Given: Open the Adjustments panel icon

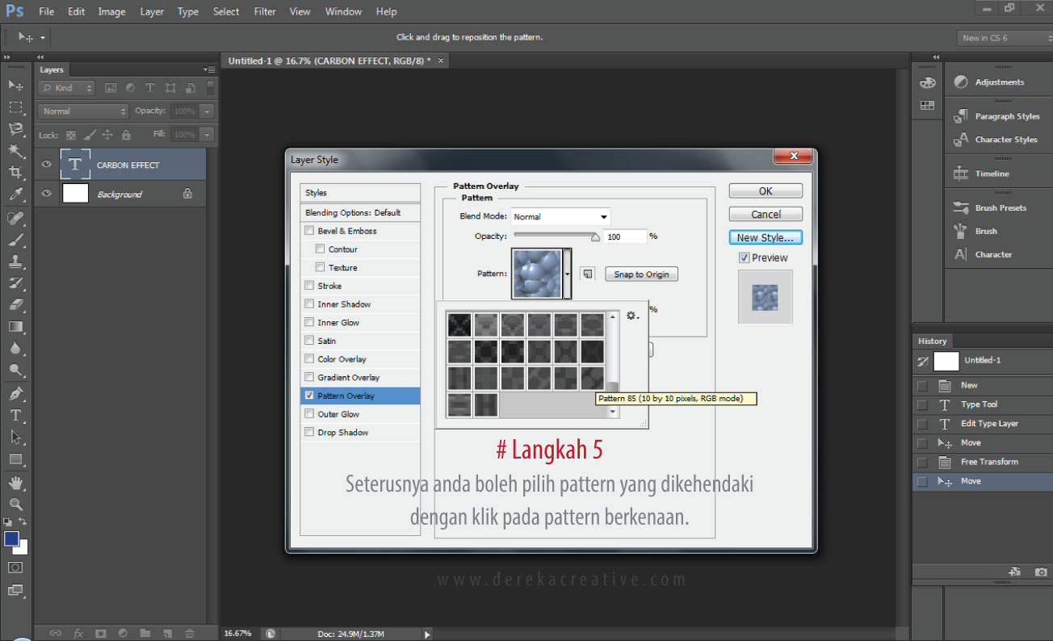Looking at the screenshot, I should pyautogui.click(x=961, y=82).
